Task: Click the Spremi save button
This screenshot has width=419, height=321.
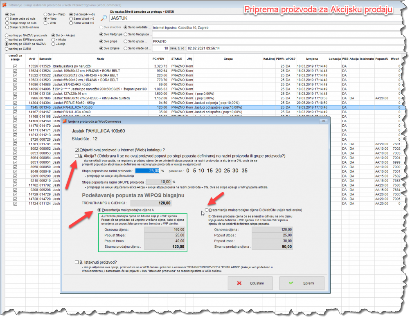Action: (x=300, y=283)
